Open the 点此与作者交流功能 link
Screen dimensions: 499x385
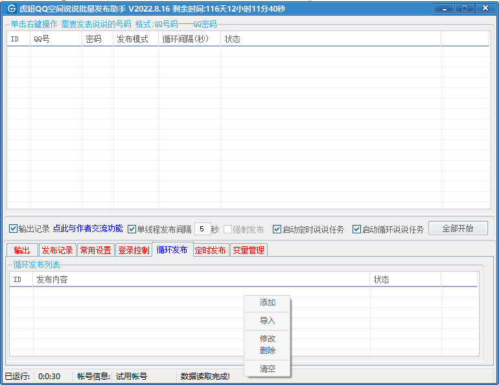(87, 228)
